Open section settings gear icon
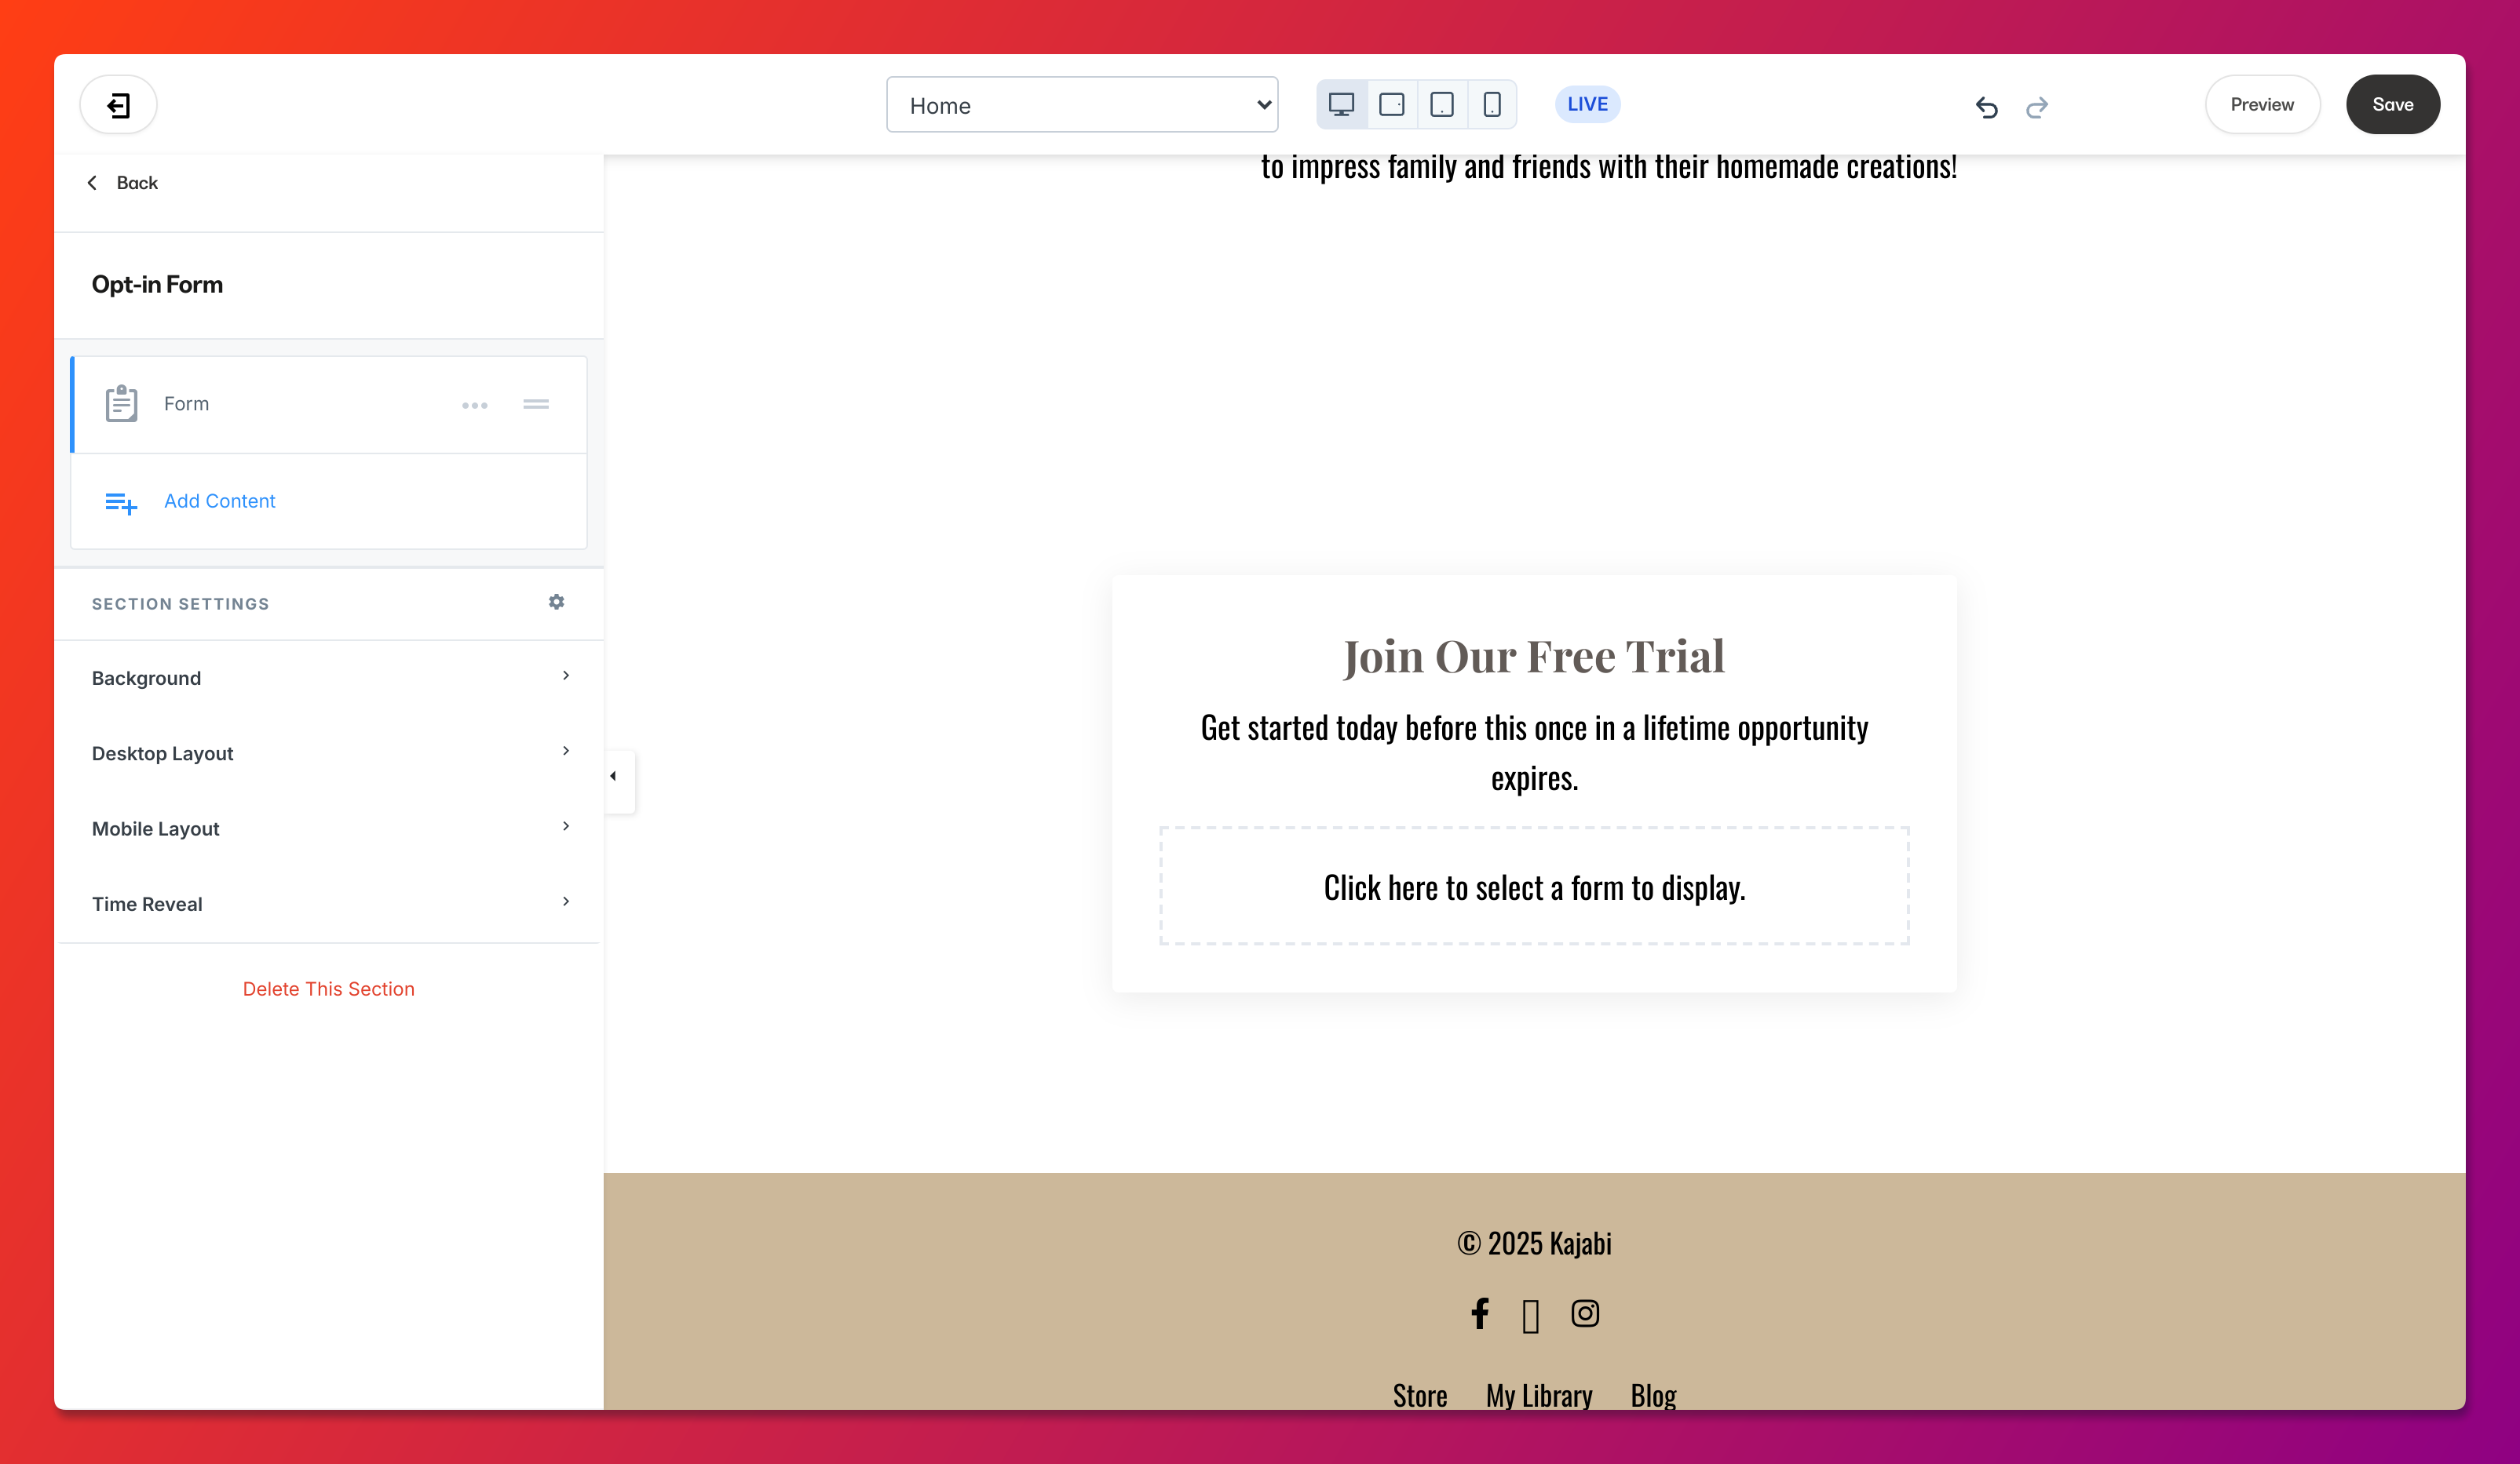 557,602
